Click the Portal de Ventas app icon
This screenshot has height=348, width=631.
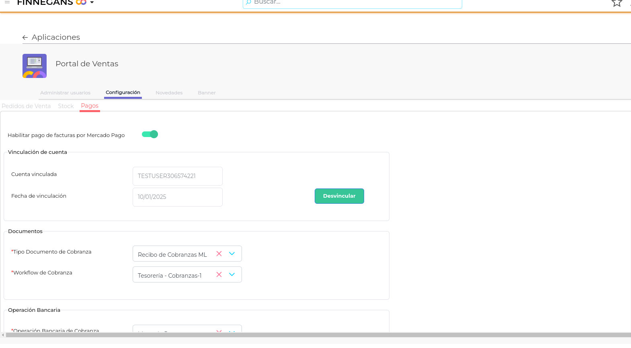click(35, 66)
